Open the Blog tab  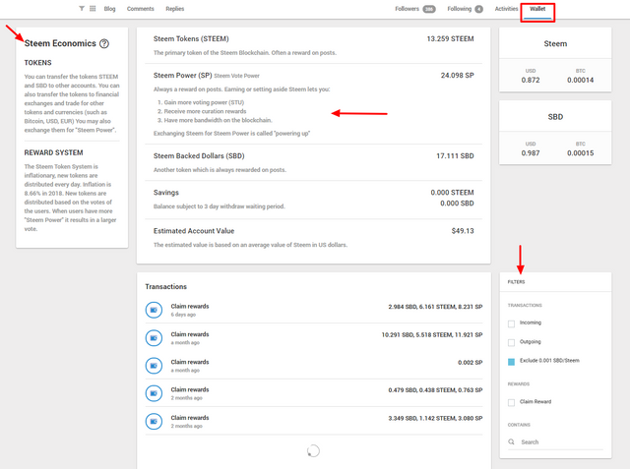point(109,9)
